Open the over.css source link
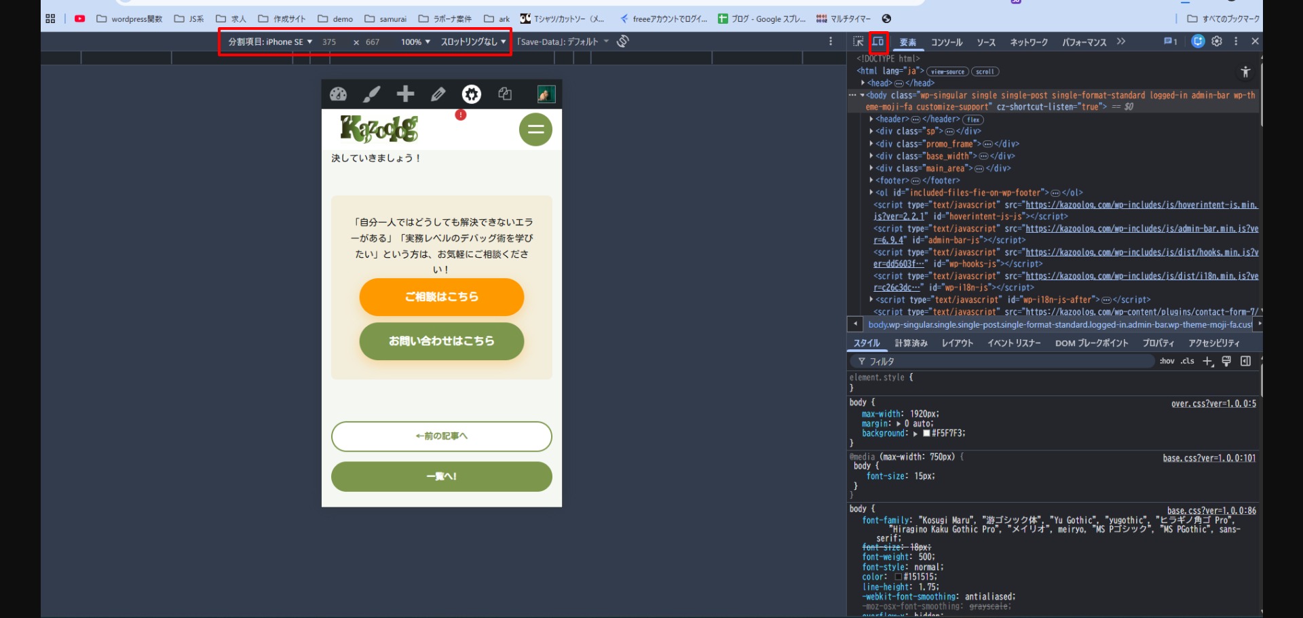This screenshot has height=618, width=1303. click(1213, 404)
